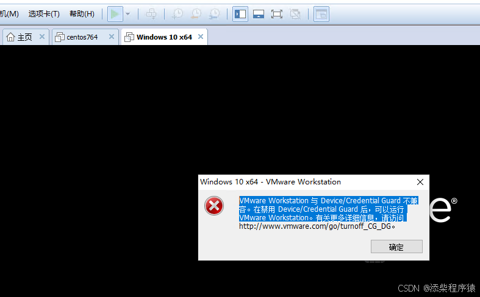
Task: Power on the virtual machine with the green play button
Action: (115, 14)
